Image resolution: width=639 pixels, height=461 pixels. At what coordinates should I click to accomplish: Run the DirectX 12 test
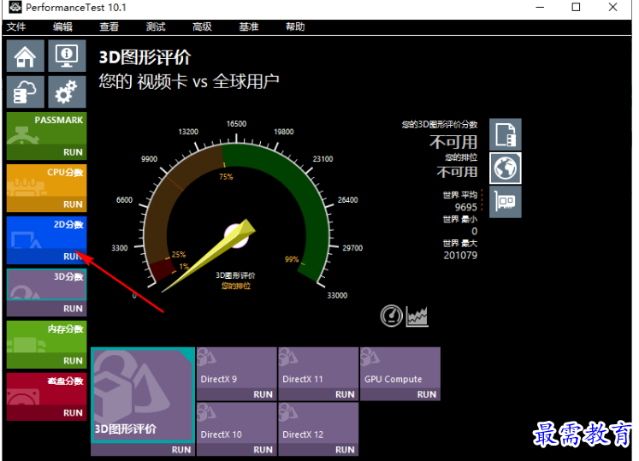345,450
